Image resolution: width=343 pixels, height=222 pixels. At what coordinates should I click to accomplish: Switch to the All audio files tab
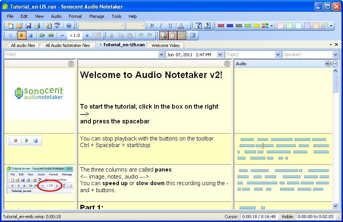click(x=23, y=45)
